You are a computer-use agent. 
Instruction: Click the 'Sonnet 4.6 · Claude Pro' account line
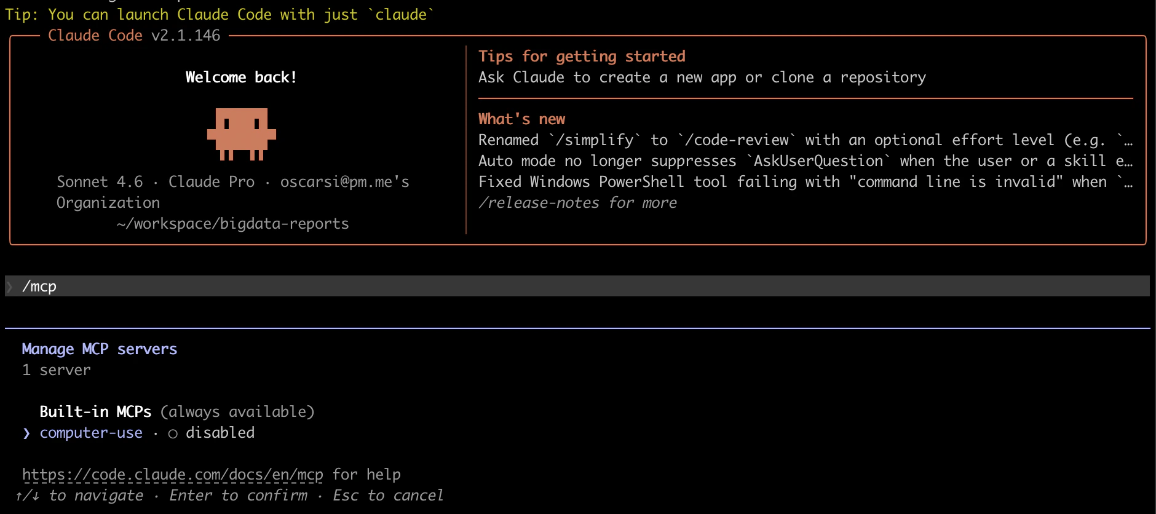[x=233, y=182]
